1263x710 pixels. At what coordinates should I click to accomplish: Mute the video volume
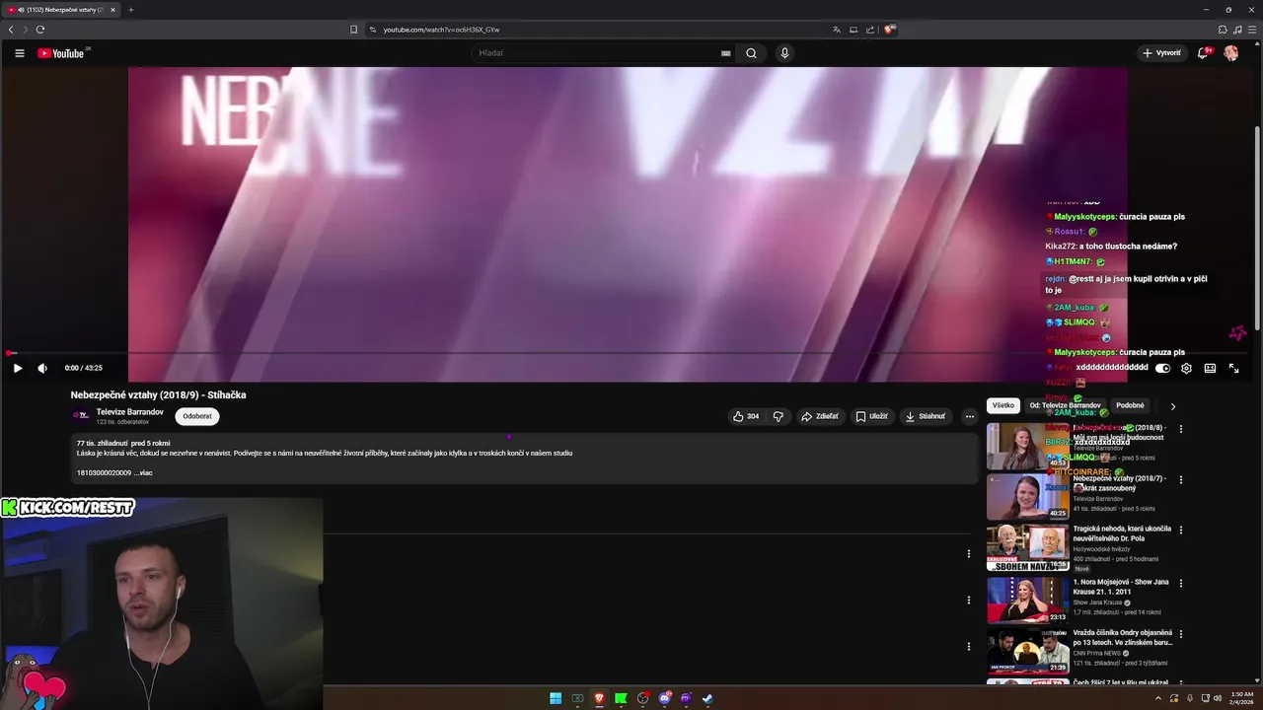point(42,368)
